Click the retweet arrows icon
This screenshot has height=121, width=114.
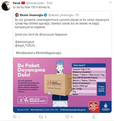tap(41, 117)
